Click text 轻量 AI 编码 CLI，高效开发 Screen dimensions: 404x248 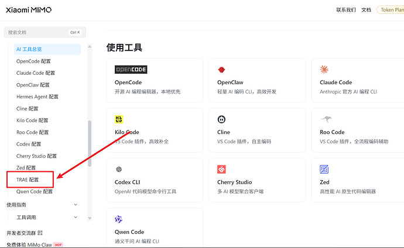[x=247, y=92]
